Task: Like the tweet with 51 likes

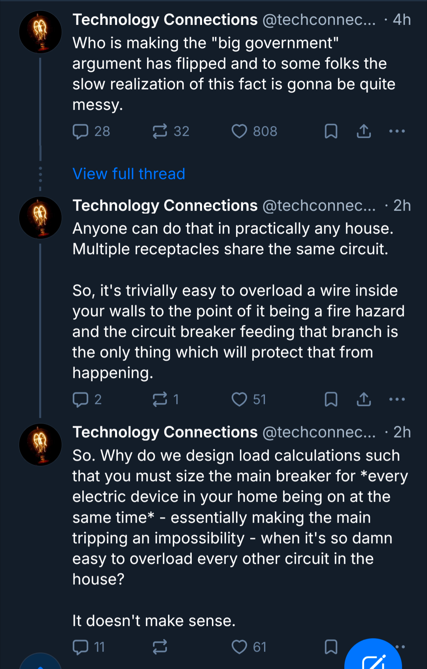Action: [239, 400]
